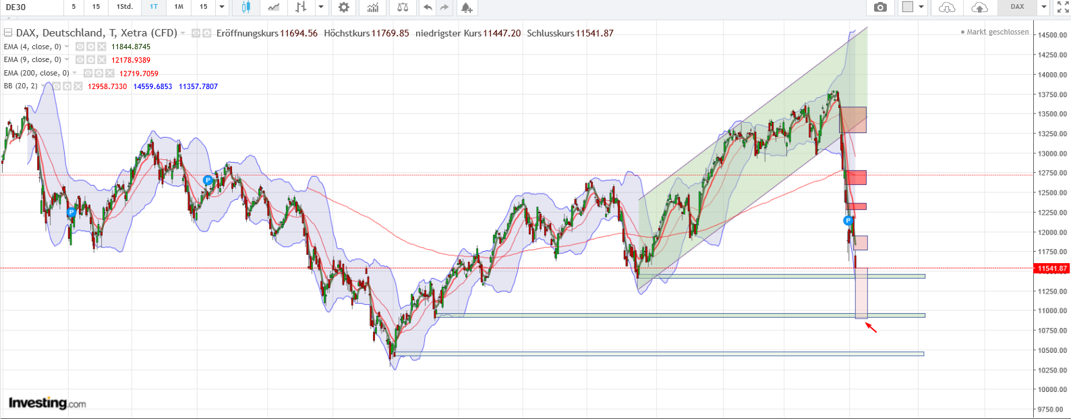This screenshot has height=419, width=1071.
Task: Take a chart snapshot with the camera icon
Action: point(880,7)
